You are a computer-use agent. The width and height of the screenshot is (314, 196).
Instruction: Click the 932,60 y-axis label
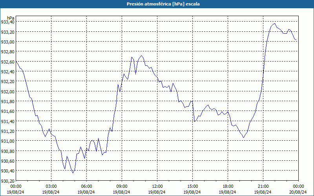7,62
